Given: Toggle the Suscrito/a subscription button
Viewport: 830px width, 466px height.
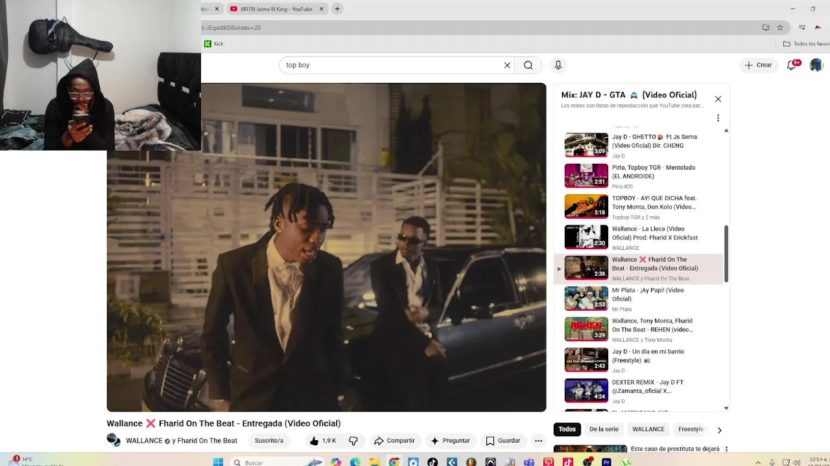Looking at the screenshot, I should click(269, 441).
